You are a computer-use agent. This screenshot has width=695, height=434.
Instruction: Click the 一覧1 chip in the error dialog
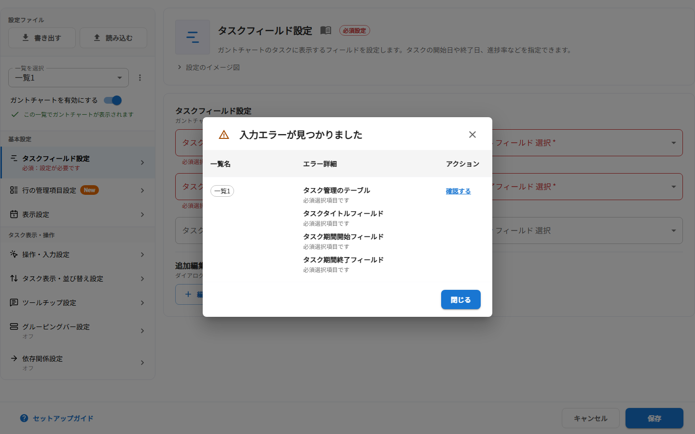(x=222, y=191)
